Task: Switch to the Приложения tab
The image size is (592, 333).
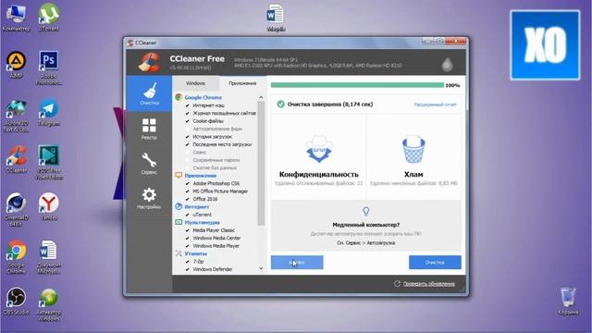Action: click(x=242, y=83)
